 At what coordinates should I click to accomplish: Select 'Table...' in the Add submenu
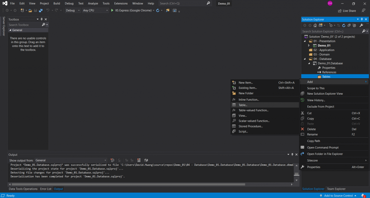243,105
